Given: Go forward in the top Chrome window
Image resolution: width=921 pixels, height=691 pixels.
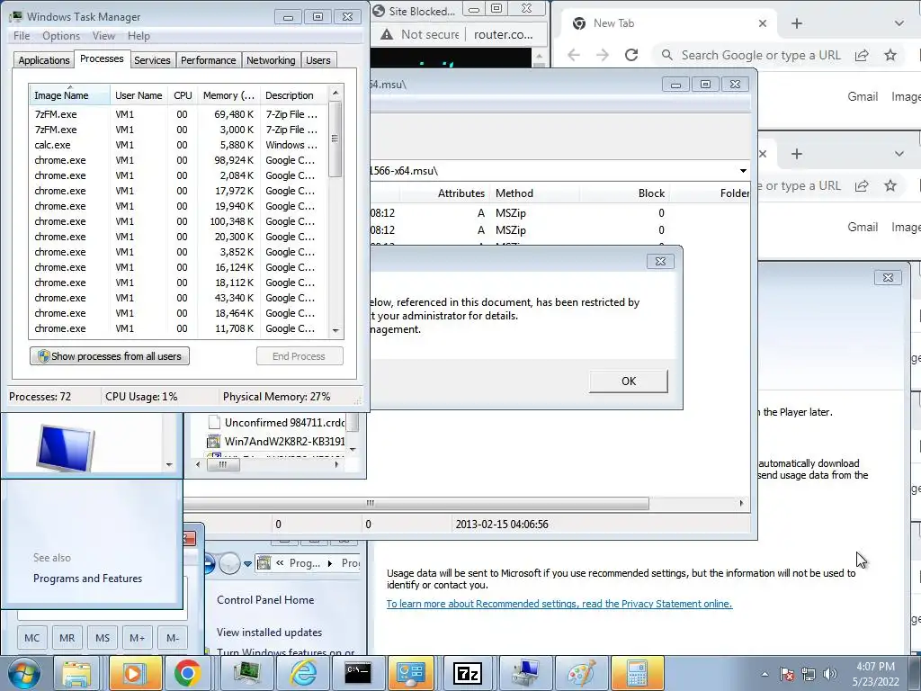Looking at the screenshot, I should [603, 55].
